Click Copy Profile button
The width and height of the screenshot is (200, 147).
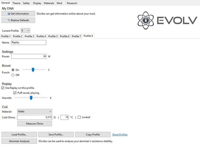point(93,135)
